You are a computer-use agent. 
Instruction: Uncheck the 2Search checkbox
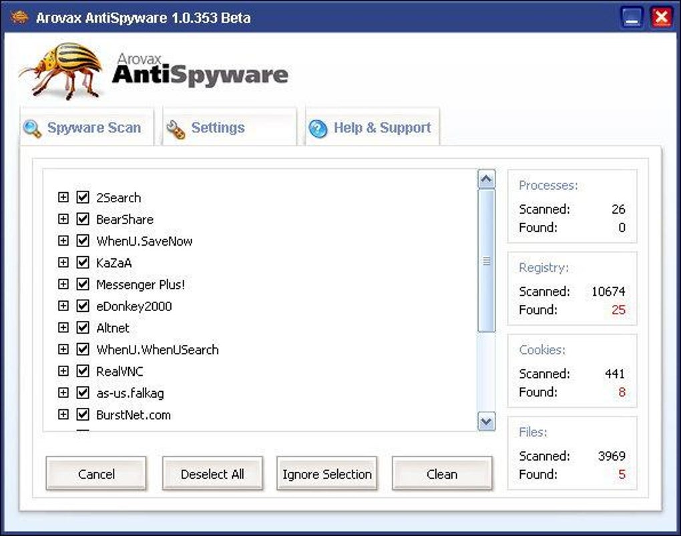coord(83,197)
